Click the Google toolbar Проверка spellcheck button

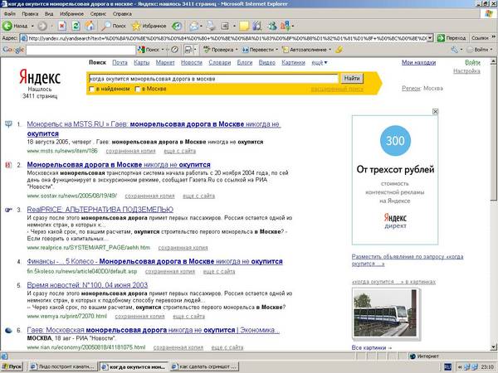(218, 50)
